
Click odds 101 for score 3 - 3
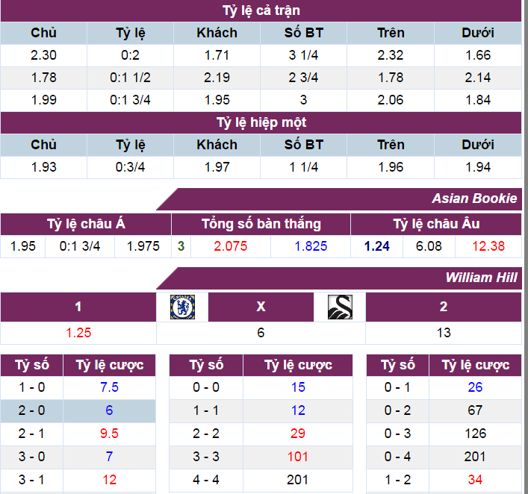coord(298,457)
